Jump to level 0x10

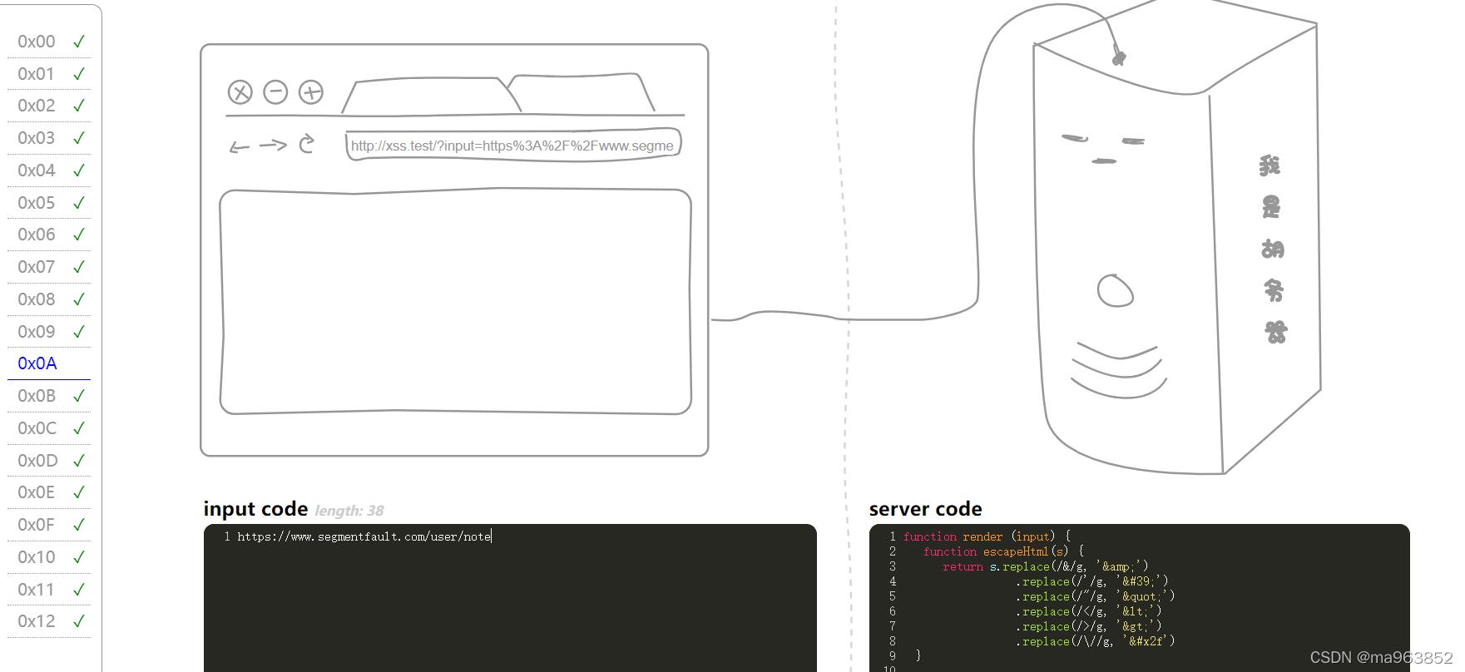coord(49,557)
